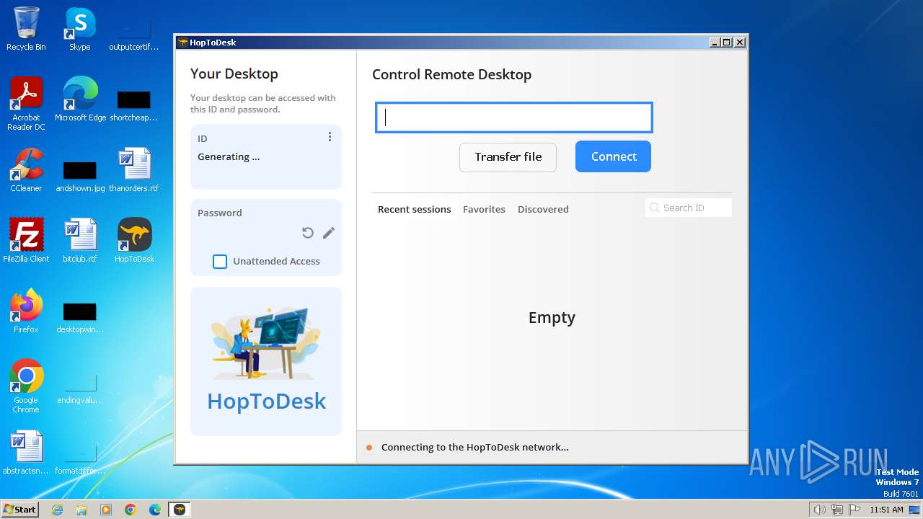Edit the password with pencil icon
923x519 pixels.
point(329,233)
